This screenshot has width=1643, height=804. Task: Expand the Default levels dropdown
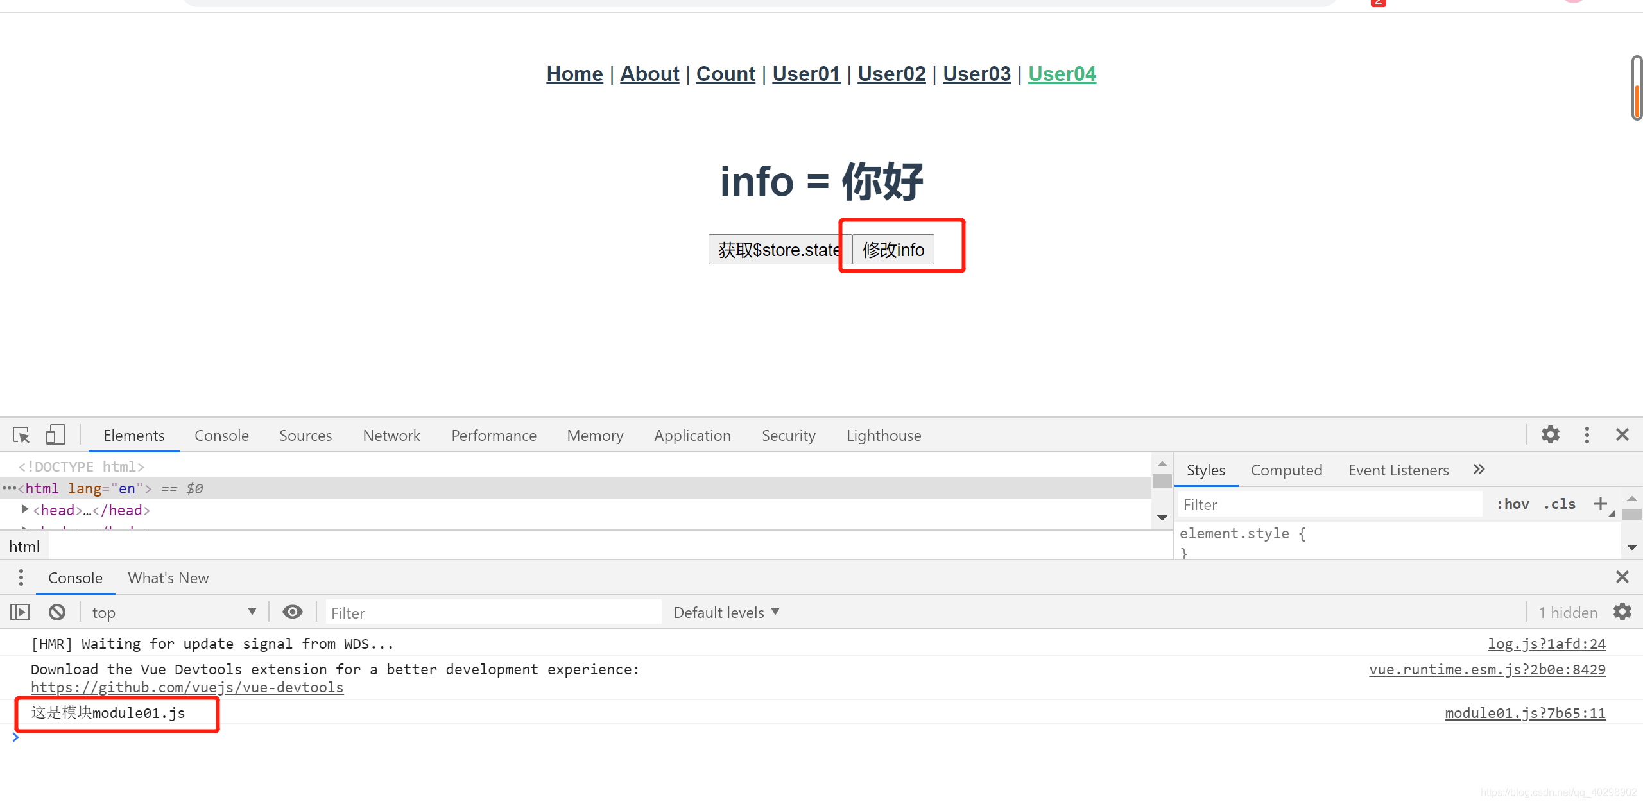[x=725, y=612]
